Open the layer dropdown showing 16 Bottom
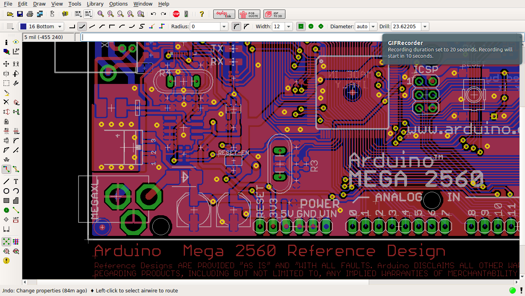 tap(41, 27)
